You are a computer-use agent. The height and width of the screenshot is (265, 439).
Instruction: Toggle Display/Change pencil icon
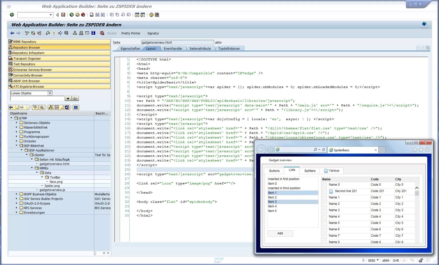click(x=27, y=33)
